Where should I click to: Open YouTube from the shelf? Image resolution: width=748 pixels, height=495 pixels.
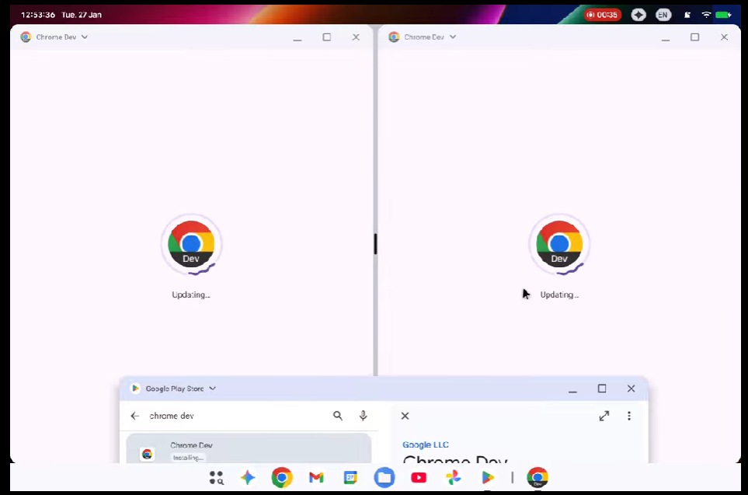point(418,477)
